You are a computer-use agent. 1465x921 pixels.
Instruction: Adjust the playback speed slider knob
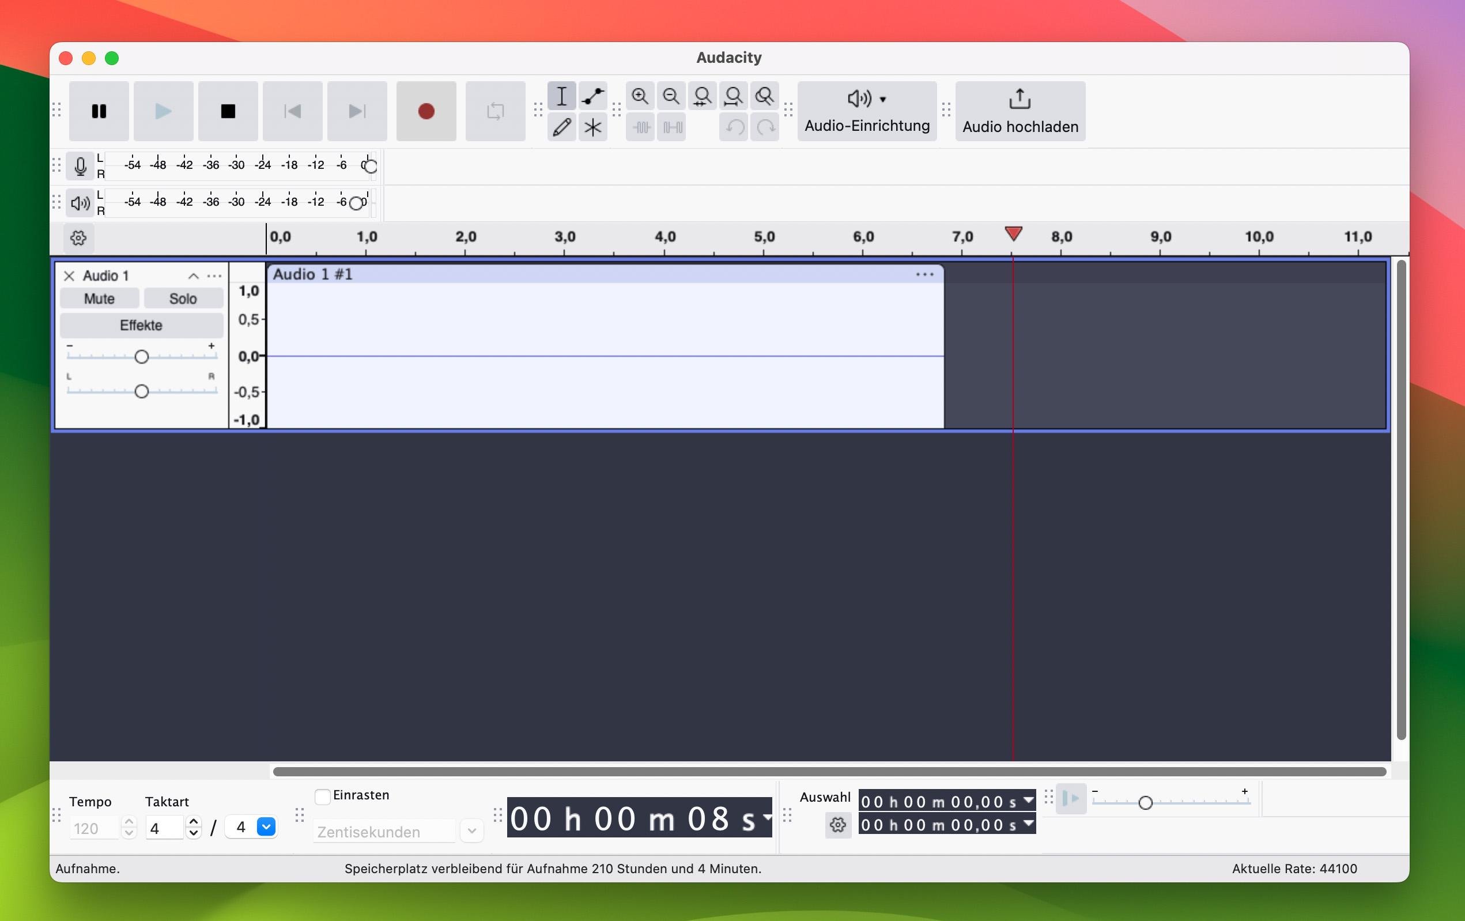pos(1145,803)
